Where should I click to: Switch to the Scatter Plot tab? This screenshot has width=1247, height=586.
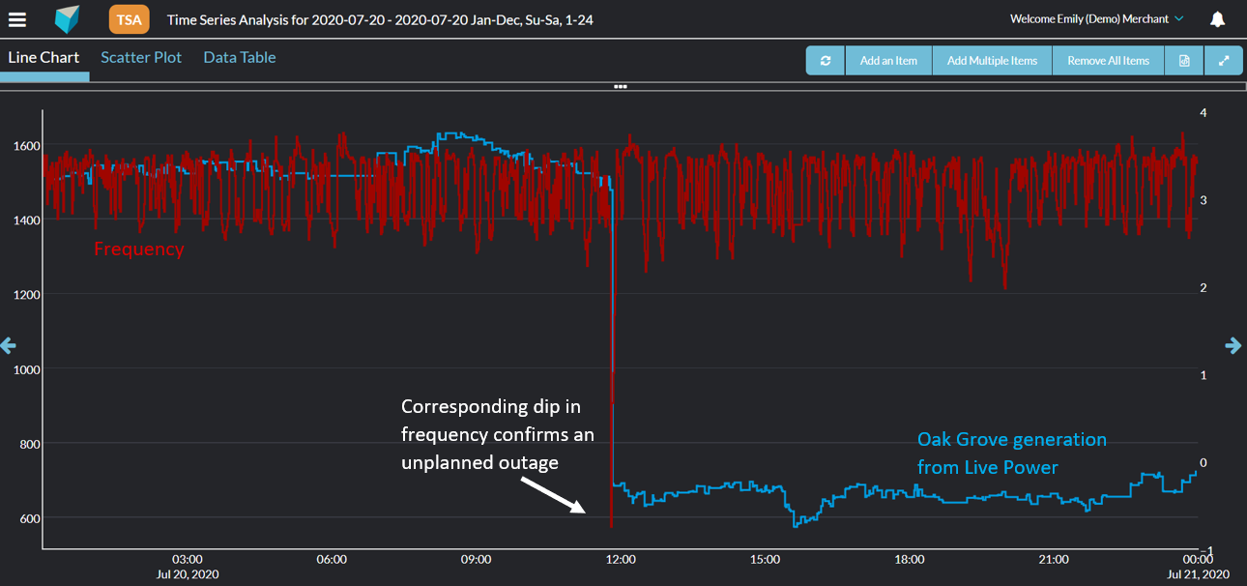click(x=141, y=58)
